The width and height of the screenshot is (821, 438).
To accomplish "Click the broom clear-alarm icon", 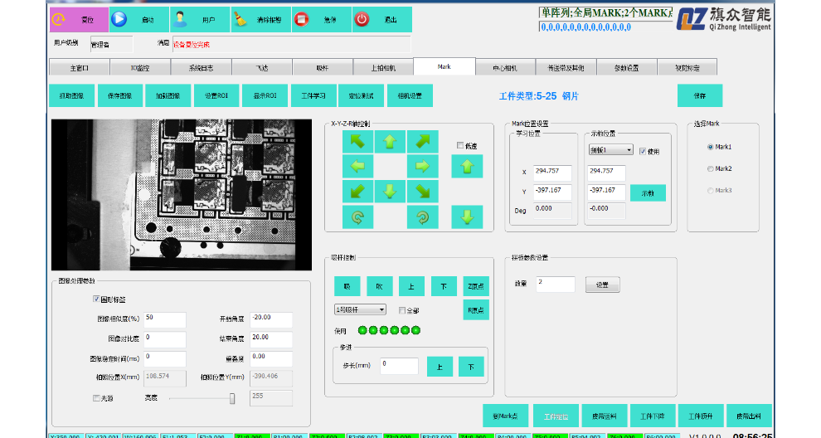I will [x=240, y=19].
